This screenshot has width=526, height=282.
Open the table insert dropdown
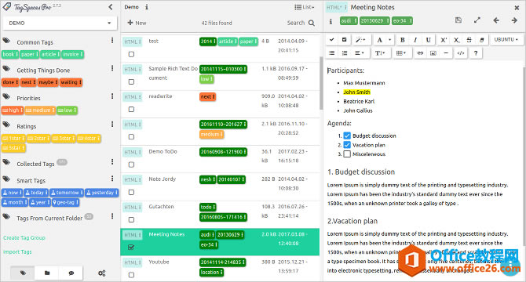pyautogui.click(x=401, y=53)
